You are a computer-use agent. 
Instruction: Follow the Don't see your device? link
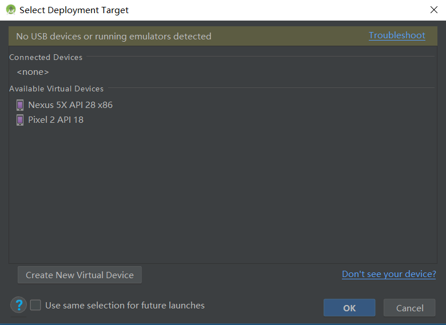tap(389, 274)
